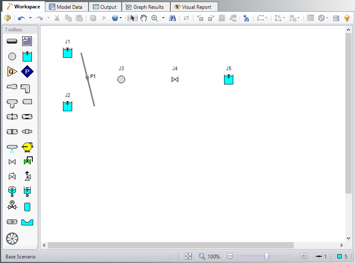
Task: Select the Assigned Pressure junction icon
Action: (x=27, y=71)
